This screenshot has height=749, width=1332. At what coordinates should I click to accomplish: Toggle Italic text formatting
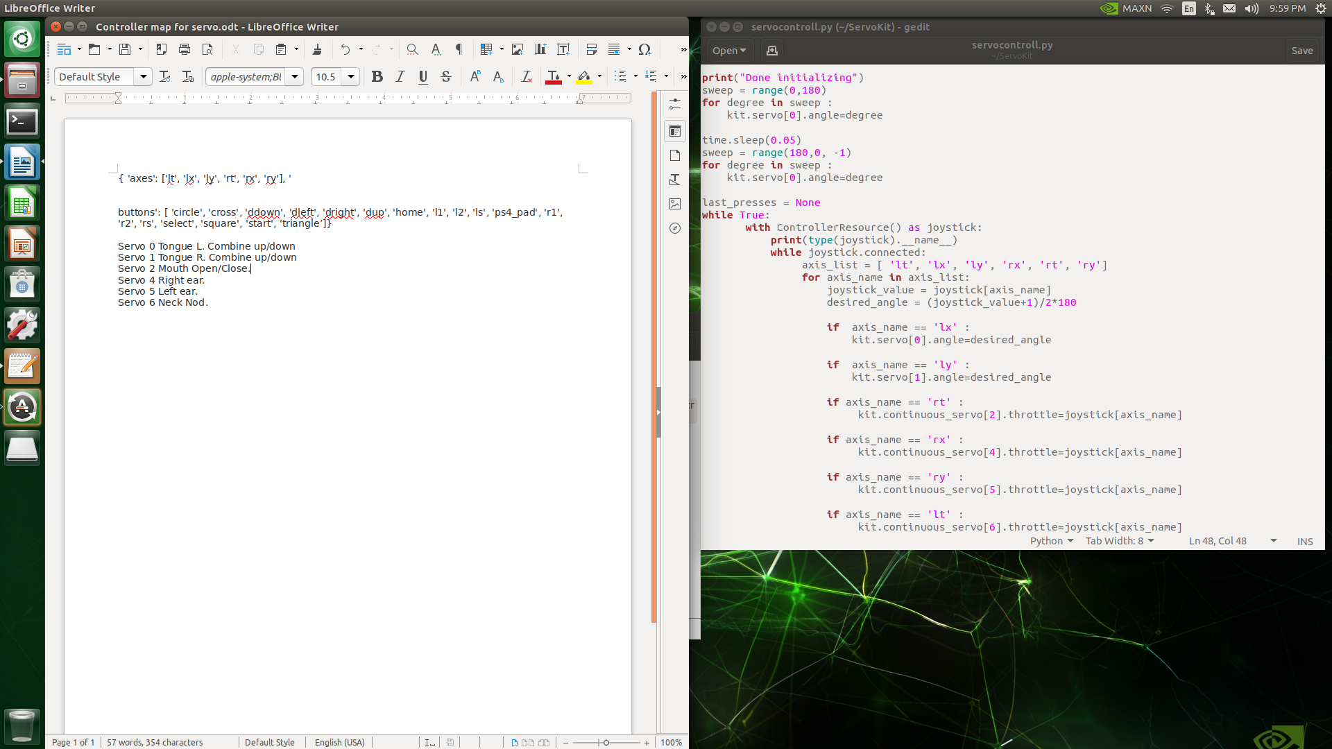400,76
